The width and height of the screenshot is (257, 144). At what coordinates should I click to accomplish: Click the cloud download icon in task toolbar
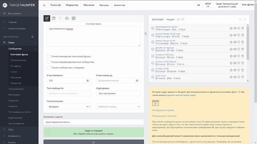[x=67, y=18]
